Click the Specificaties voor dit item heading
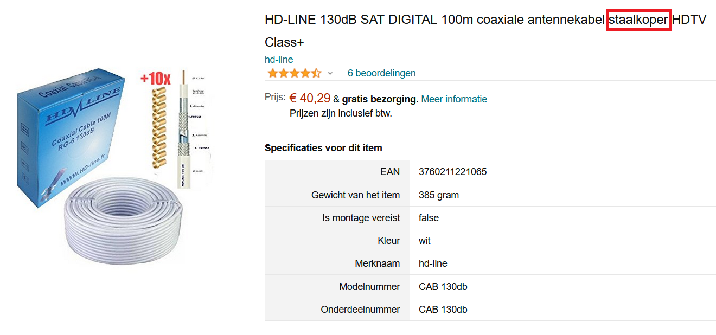716x335 pixels. coord(323,148)
